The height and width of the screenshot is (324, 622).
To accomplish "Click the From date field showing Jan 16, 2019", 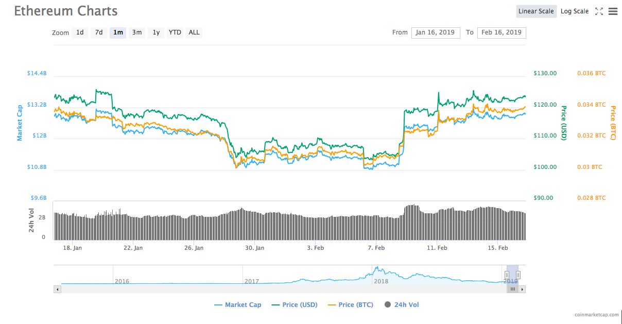I will (x=435, y=32).
